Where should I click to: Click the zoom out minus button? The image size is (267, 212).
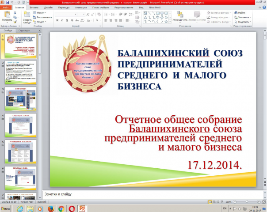click(x=235, y=202)
